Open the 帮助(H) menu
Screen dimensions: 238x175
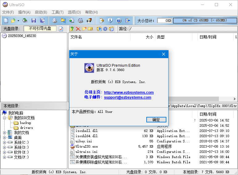point(92,12)
